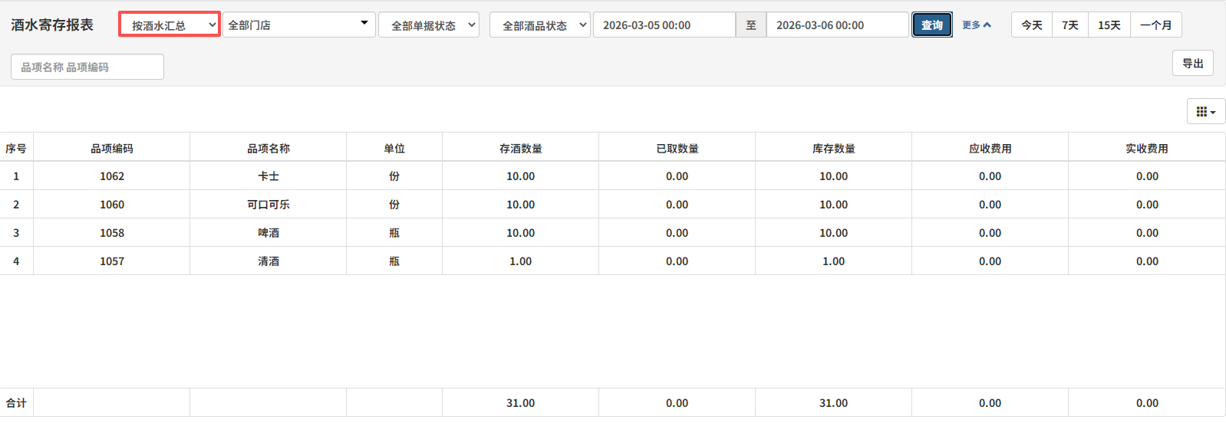This screenshot has width=1226, height=423.
Task: Click the 存酒数量 column header
Action: 520,149
